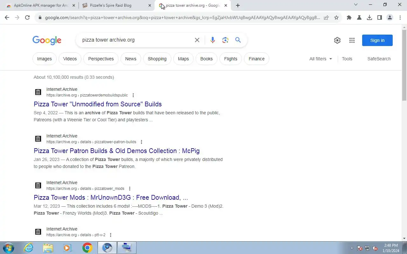Viewport: 407px width, 254px height.
Task: Bookmark this page with the star icon
Action: tap(336, 18)
